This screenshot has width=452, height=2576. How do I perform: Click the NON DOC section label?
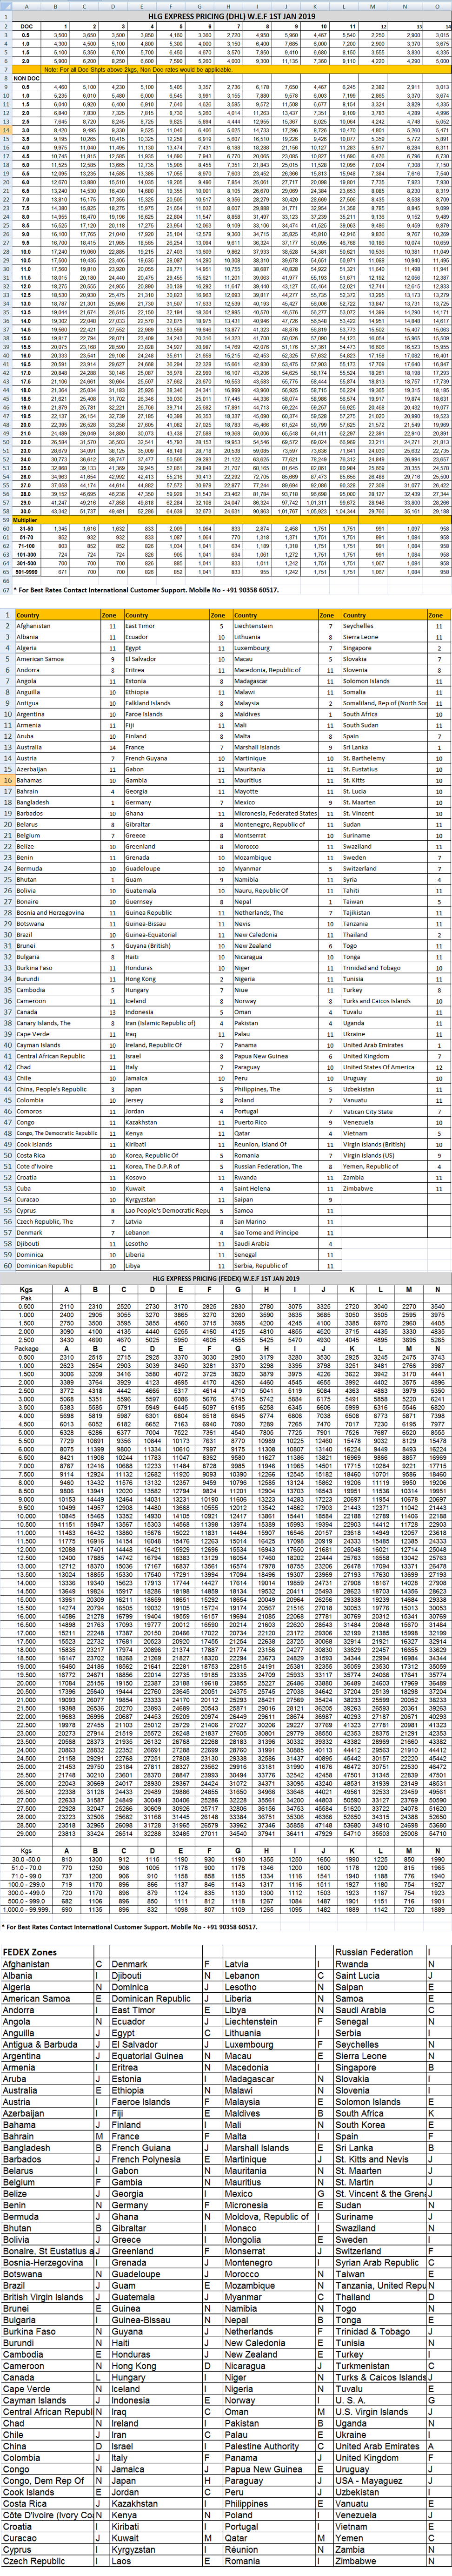tap(26, 78)
